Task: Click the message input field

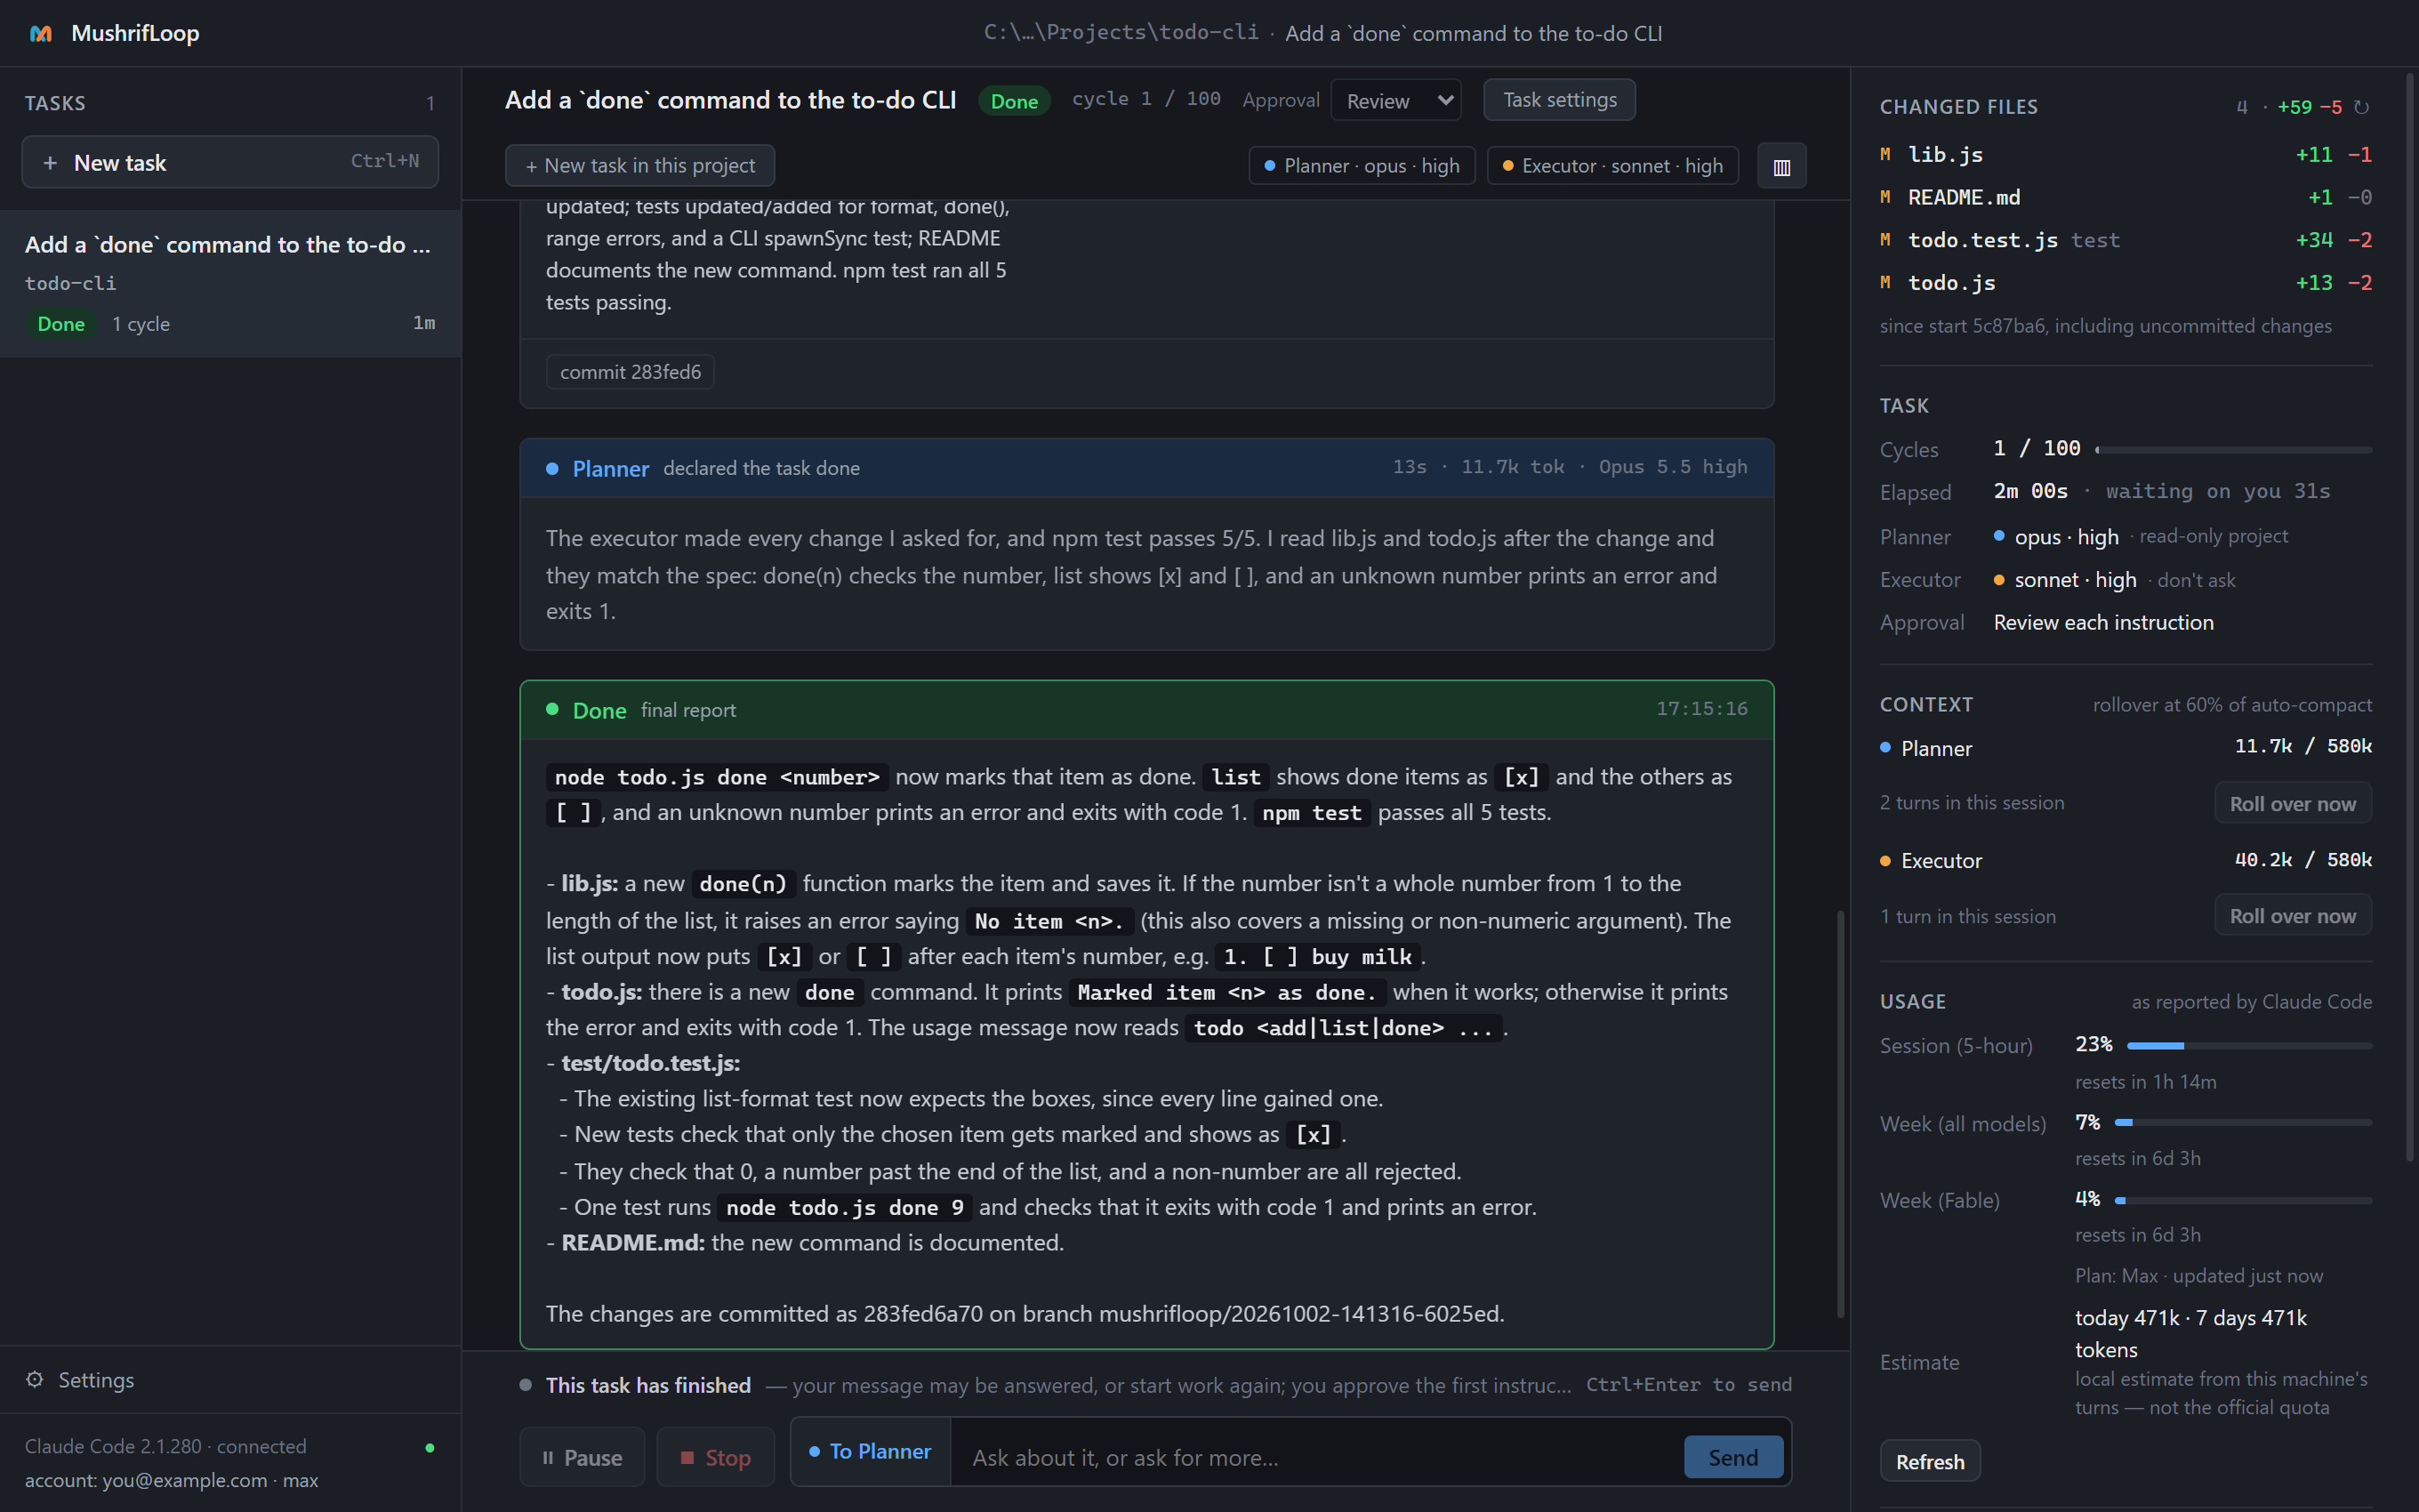Action: pyautogui.click(x=1317, y=1457)
